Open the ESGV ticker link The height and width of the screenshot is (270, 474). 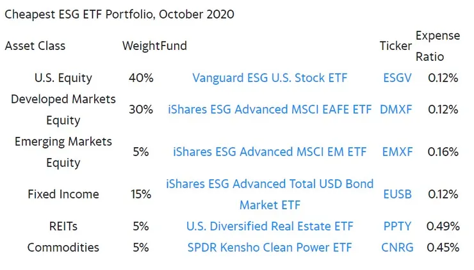click(x=397, y=78)
